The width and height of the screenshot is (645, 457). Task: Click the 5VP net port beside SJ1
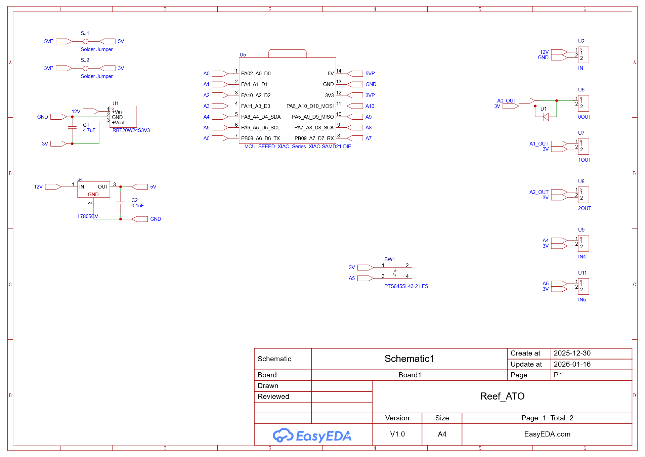(64, 41)
